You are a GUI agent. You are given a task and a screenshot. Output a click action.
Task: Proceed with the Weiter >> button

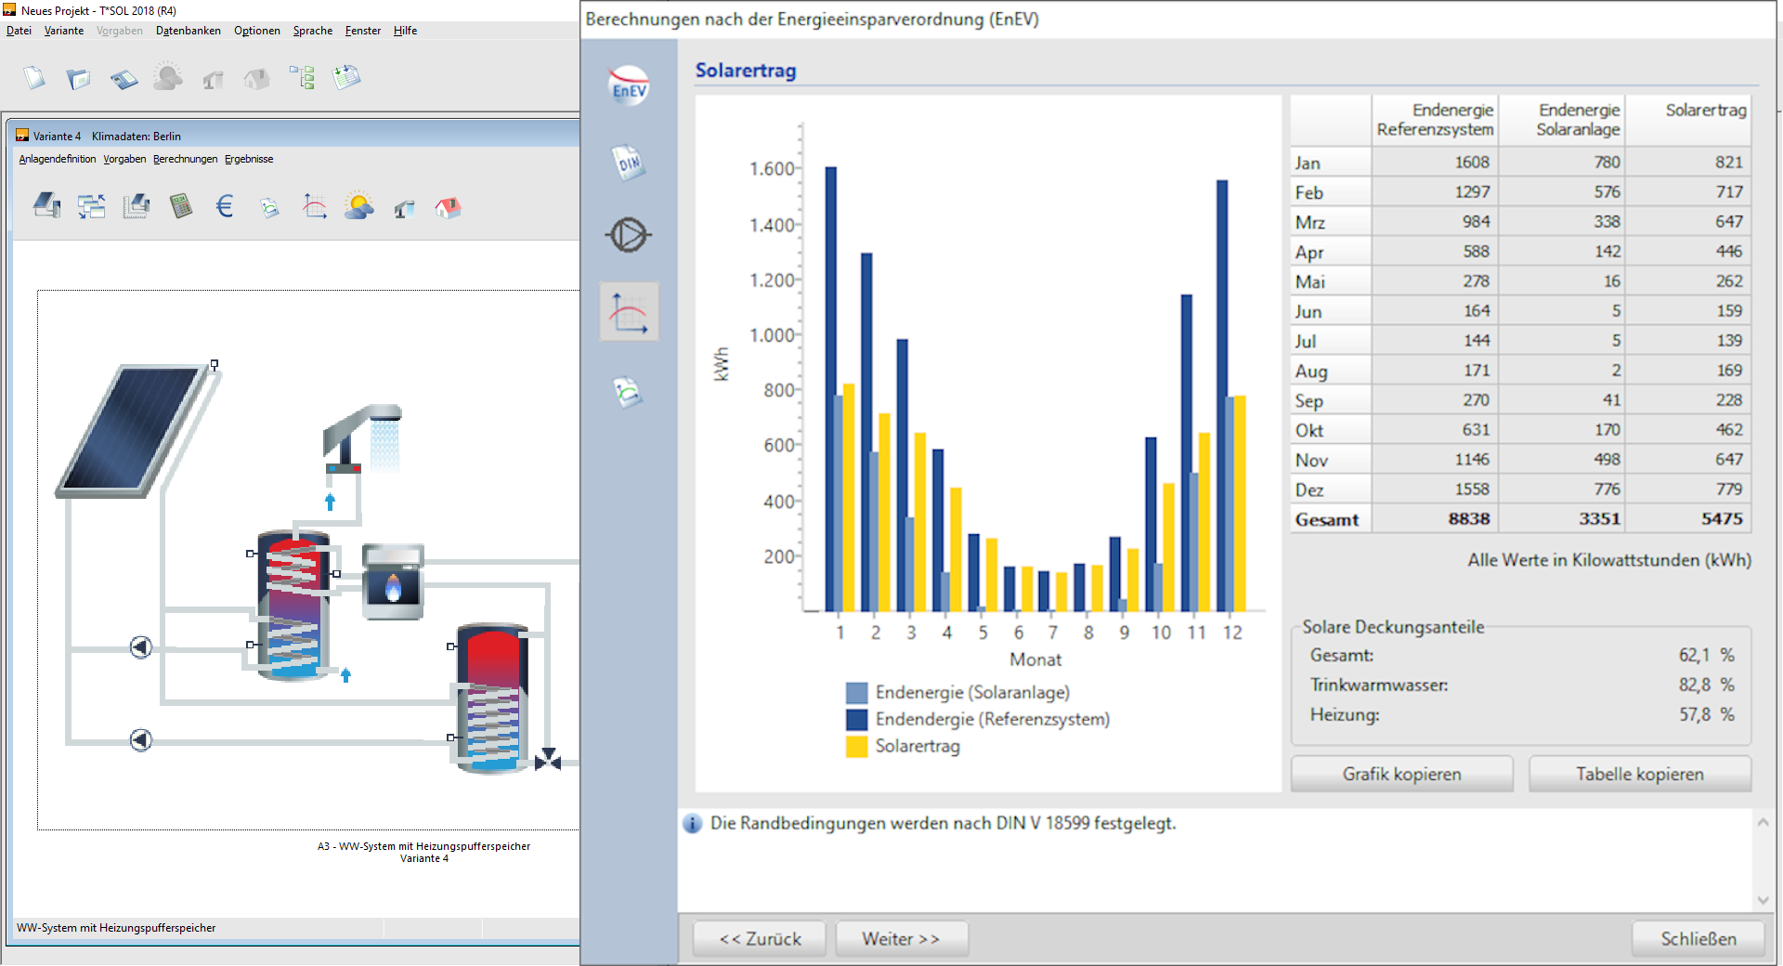[x=901, y=939]
